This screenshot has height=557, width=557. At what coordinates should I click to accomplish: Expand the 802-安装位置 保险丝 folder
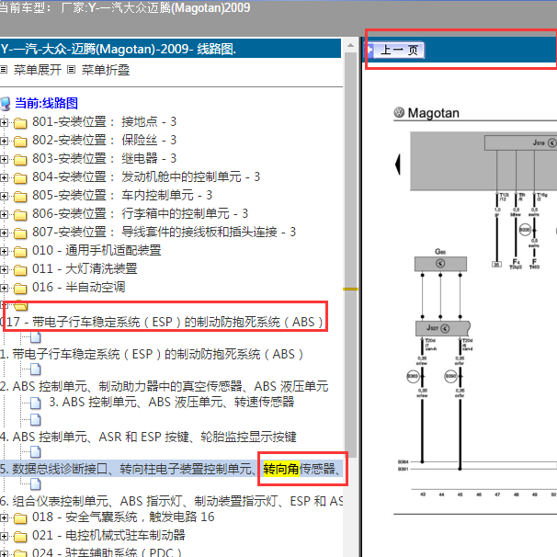point(4,141)
